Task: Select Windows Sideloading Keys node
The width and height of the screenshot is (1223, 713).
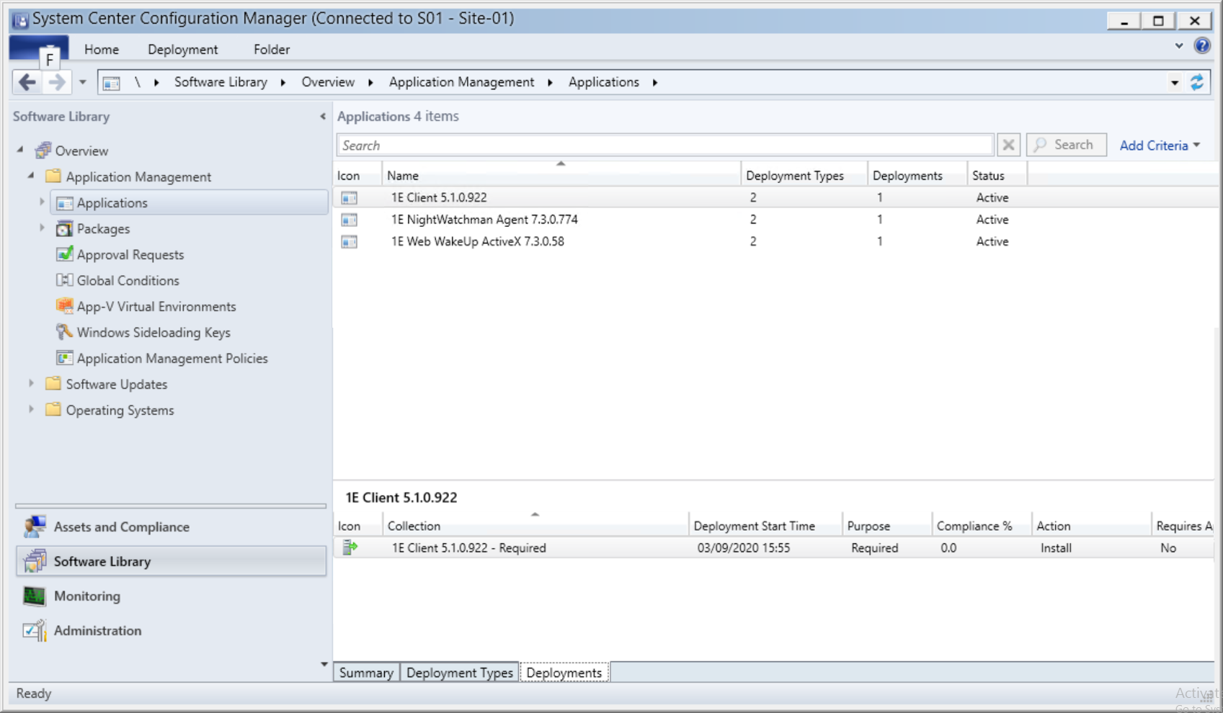Action: click(x=153, y=333)
